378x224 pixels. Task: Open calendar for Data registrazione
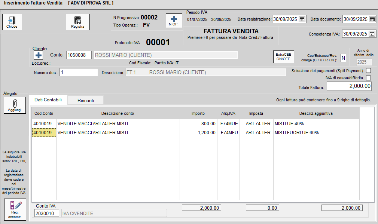(x=302, y=19)
